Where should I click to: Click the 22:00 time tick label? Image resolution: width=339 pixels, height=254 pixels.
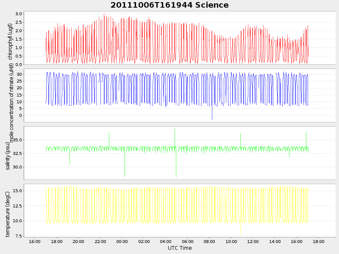(x=100, y=241)
